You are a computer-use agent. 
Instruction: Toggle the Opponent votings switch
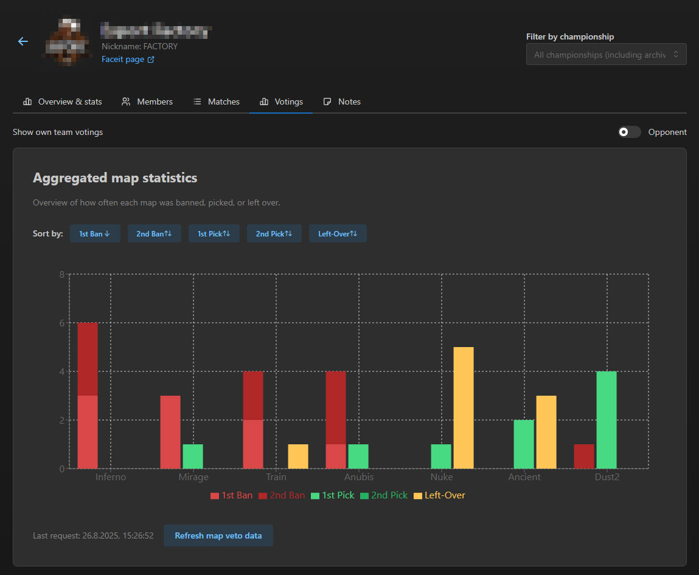[629, 132]
